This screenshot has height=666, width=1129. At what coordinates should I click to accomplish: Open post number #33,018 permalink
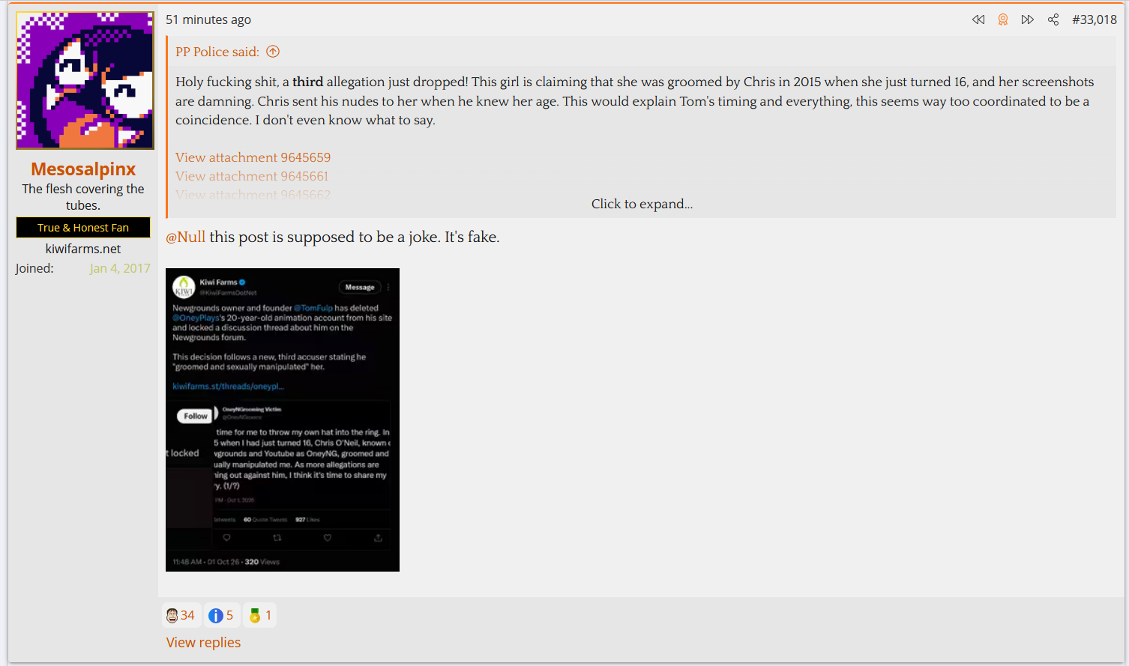point(1095,19)
